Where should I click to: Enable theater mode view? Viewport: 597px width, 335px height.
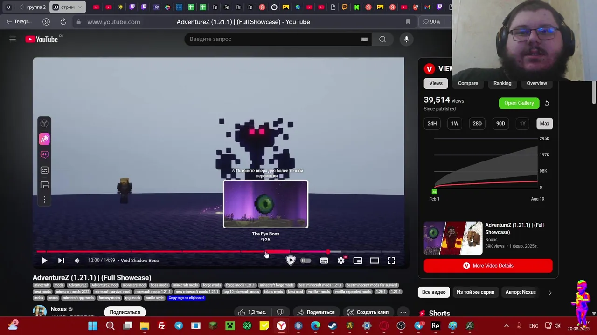[x=375, y=261]
